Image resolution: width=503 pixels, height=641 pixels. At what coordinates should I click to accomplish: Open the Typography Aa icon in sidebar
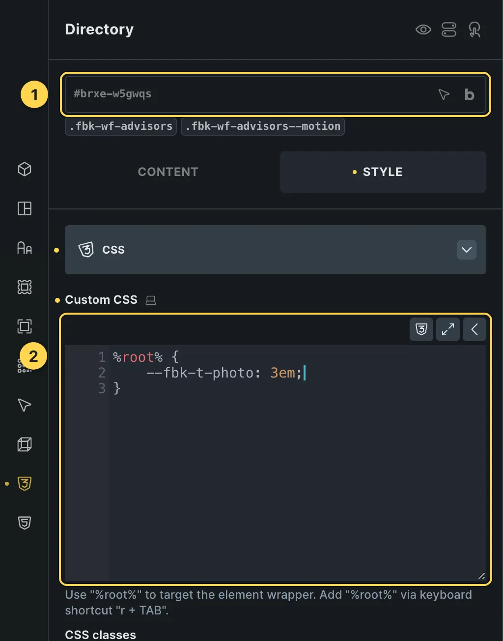[25, 248]
